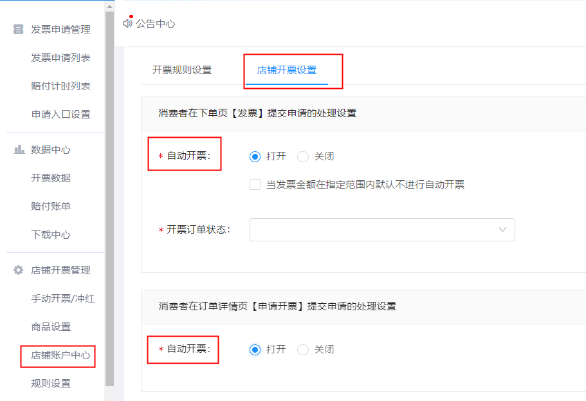Select 打开 for 下单页 自动开票

point(255,156)
